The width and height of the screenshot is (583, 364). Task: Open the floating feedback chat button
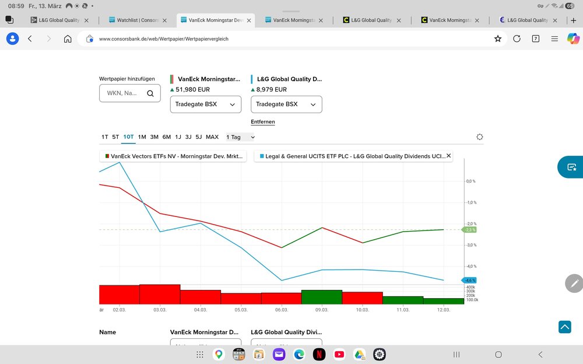click(571, 167)
